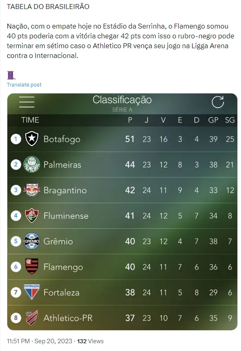The width and height of the screenshot is (241, 351).
Task: Click the Fortaleza team crest
Action: (x=32, y=292)
